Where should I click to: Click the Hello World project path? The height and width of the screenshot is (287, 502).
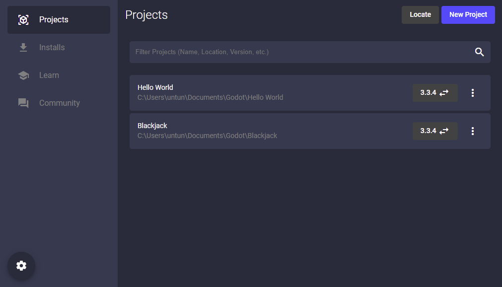click(x=211, y=97)
